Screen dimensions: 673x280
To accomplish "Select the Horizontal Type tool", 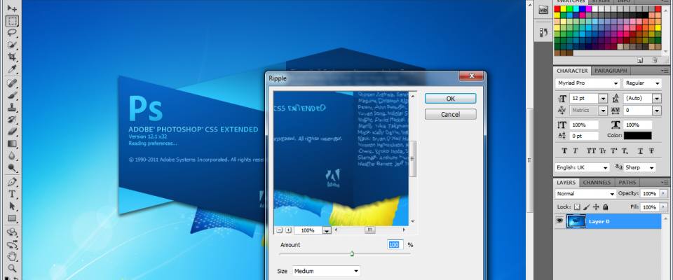I will pyautogui.click(x=12, y=194).
